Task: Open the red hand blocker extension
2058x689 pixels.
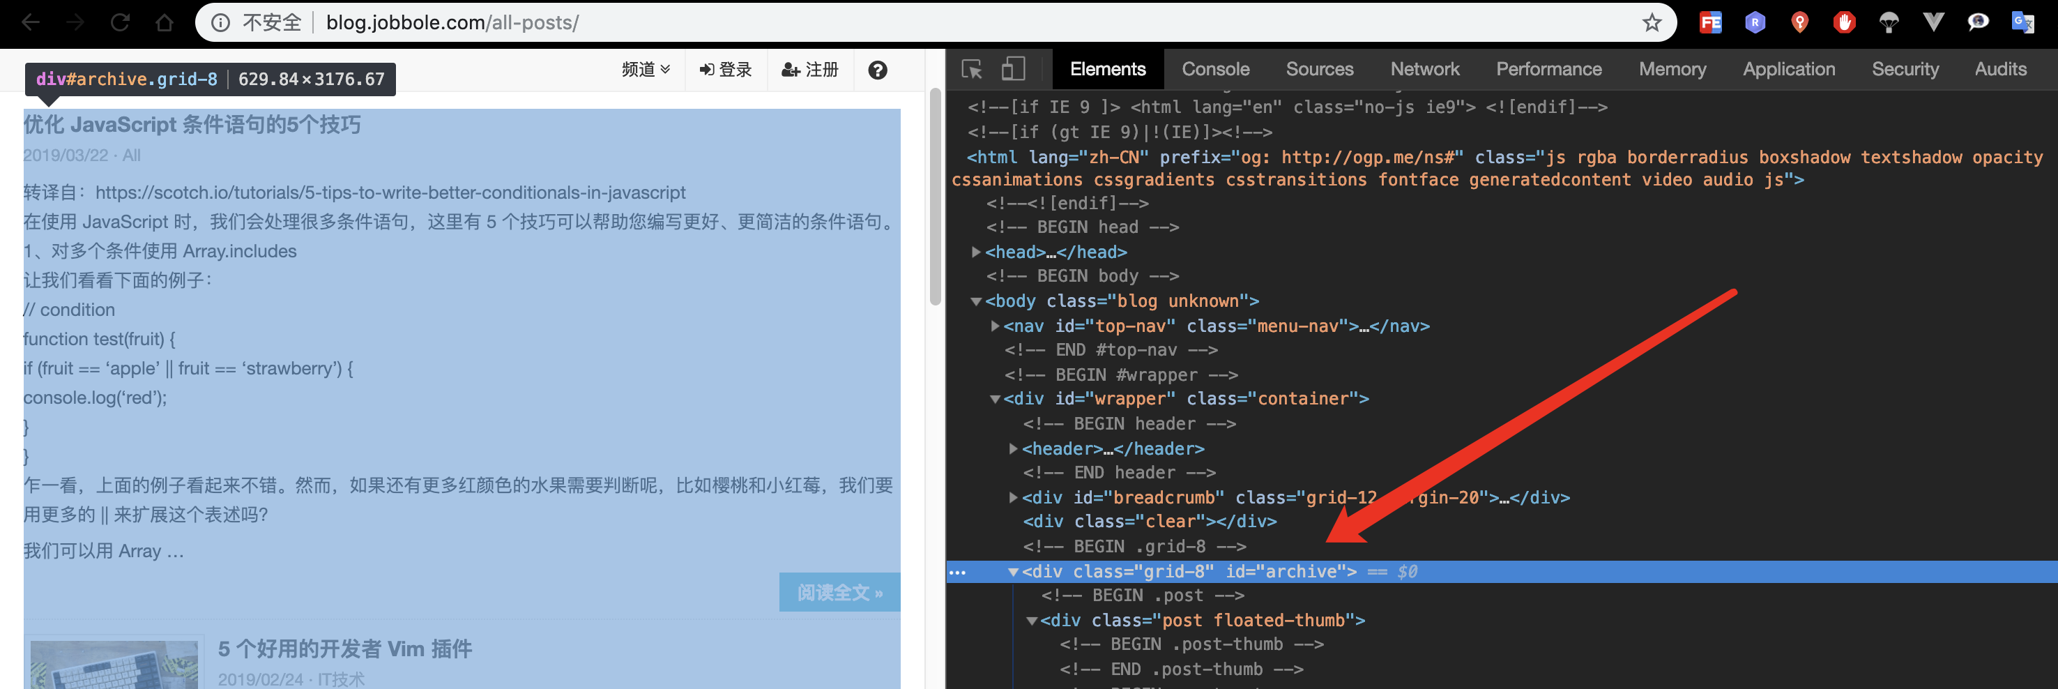Action: (x=1844, y=22)
